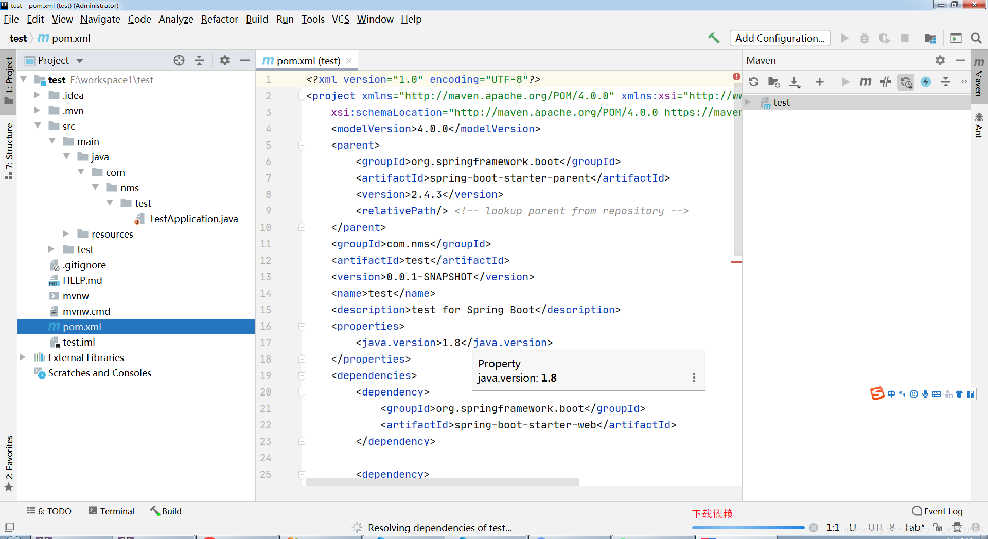This screenshot has width=988, height=539.
Task: Collapse the src folder
Action: (37, 125)
